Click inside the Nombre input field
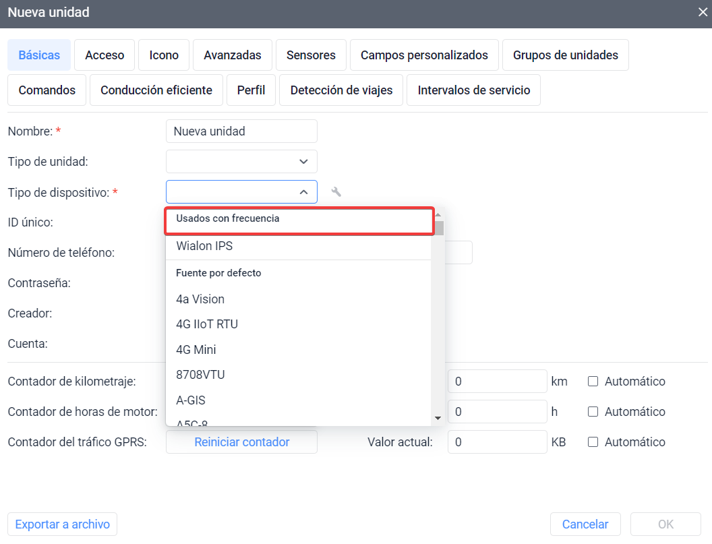712x544 pixels. click(241, 131)
